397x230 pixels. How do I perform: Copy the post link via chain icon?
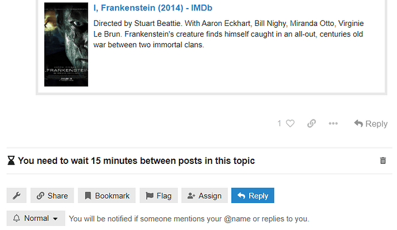click(x=311, y=124)
